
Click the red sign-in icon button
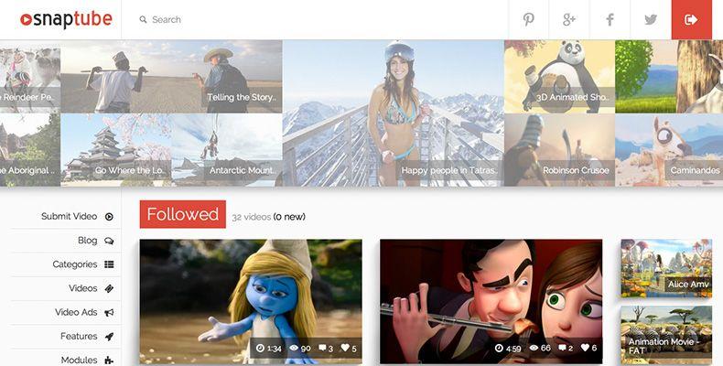coord(692,20)
